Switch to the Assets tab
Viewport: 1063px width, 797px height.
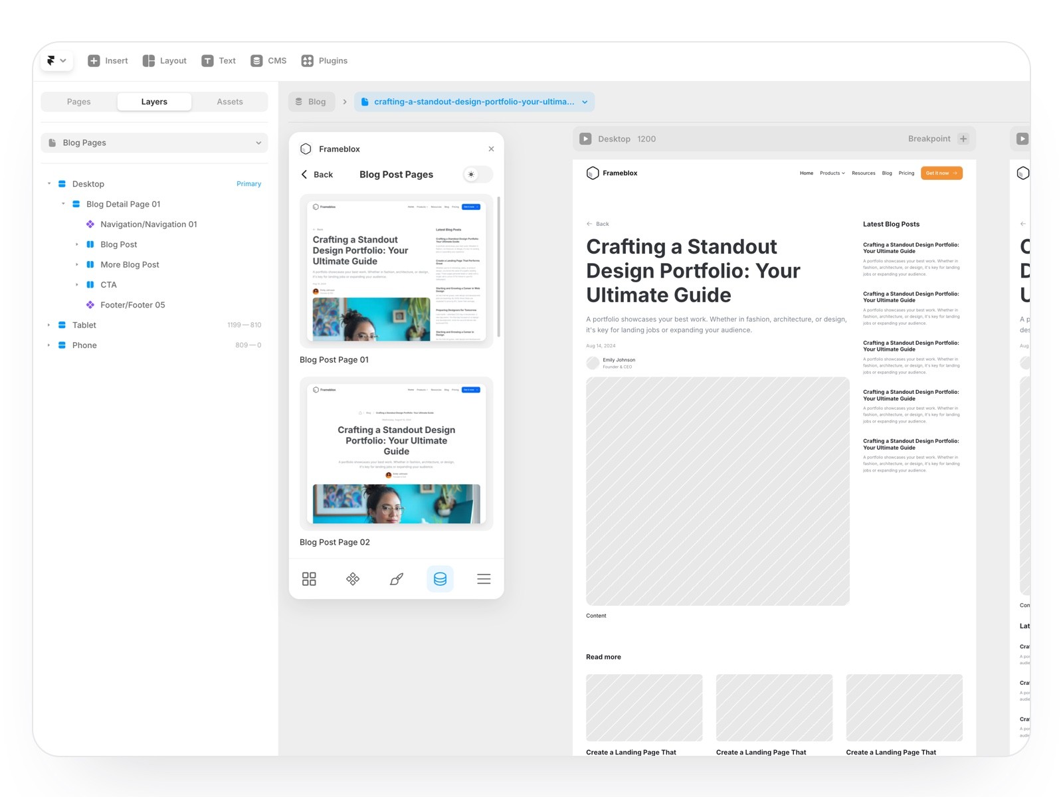click(x=230, y=102)
